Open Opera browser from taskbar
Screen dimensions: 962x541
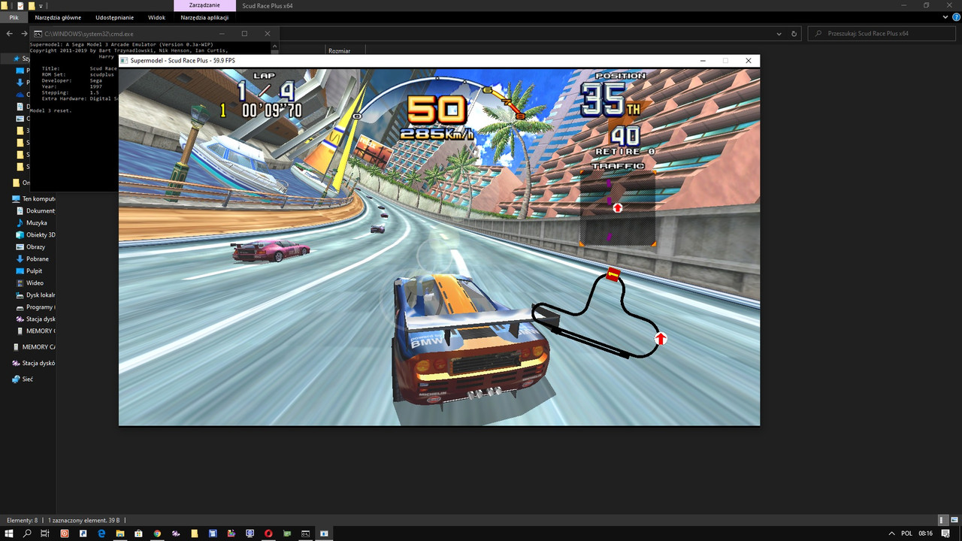click(268, 533)
